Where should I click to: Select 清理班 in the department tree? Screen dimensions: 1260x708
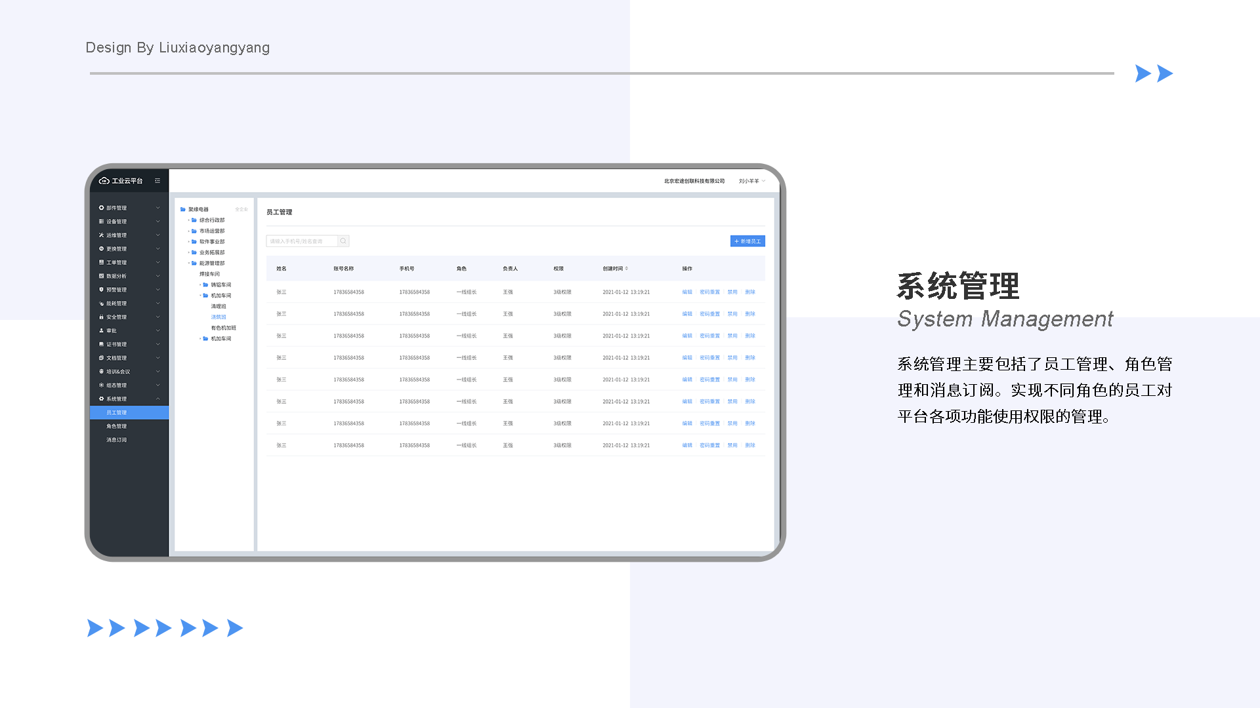point(219,307)
